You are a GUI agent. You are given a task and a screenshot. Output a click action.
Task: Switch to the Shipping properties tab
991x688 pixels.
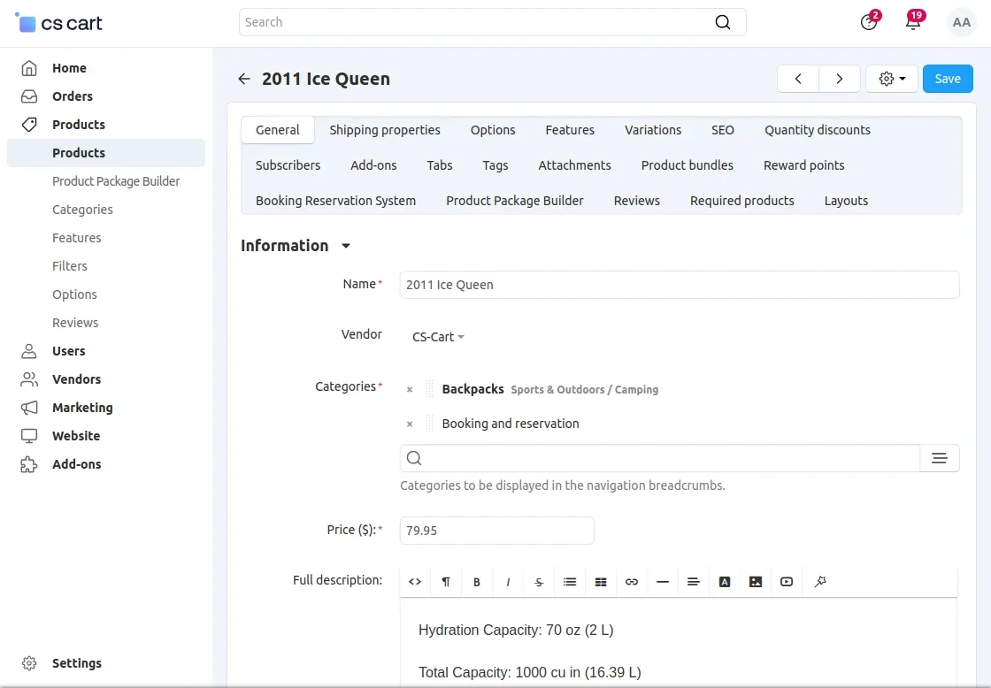click(385, 130)
